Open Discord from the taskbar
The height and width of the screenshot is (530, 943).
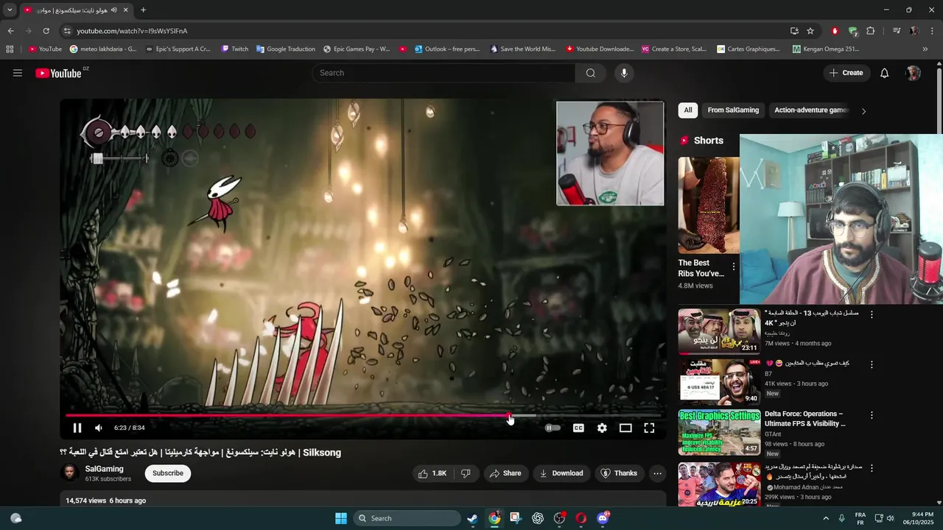603,518
